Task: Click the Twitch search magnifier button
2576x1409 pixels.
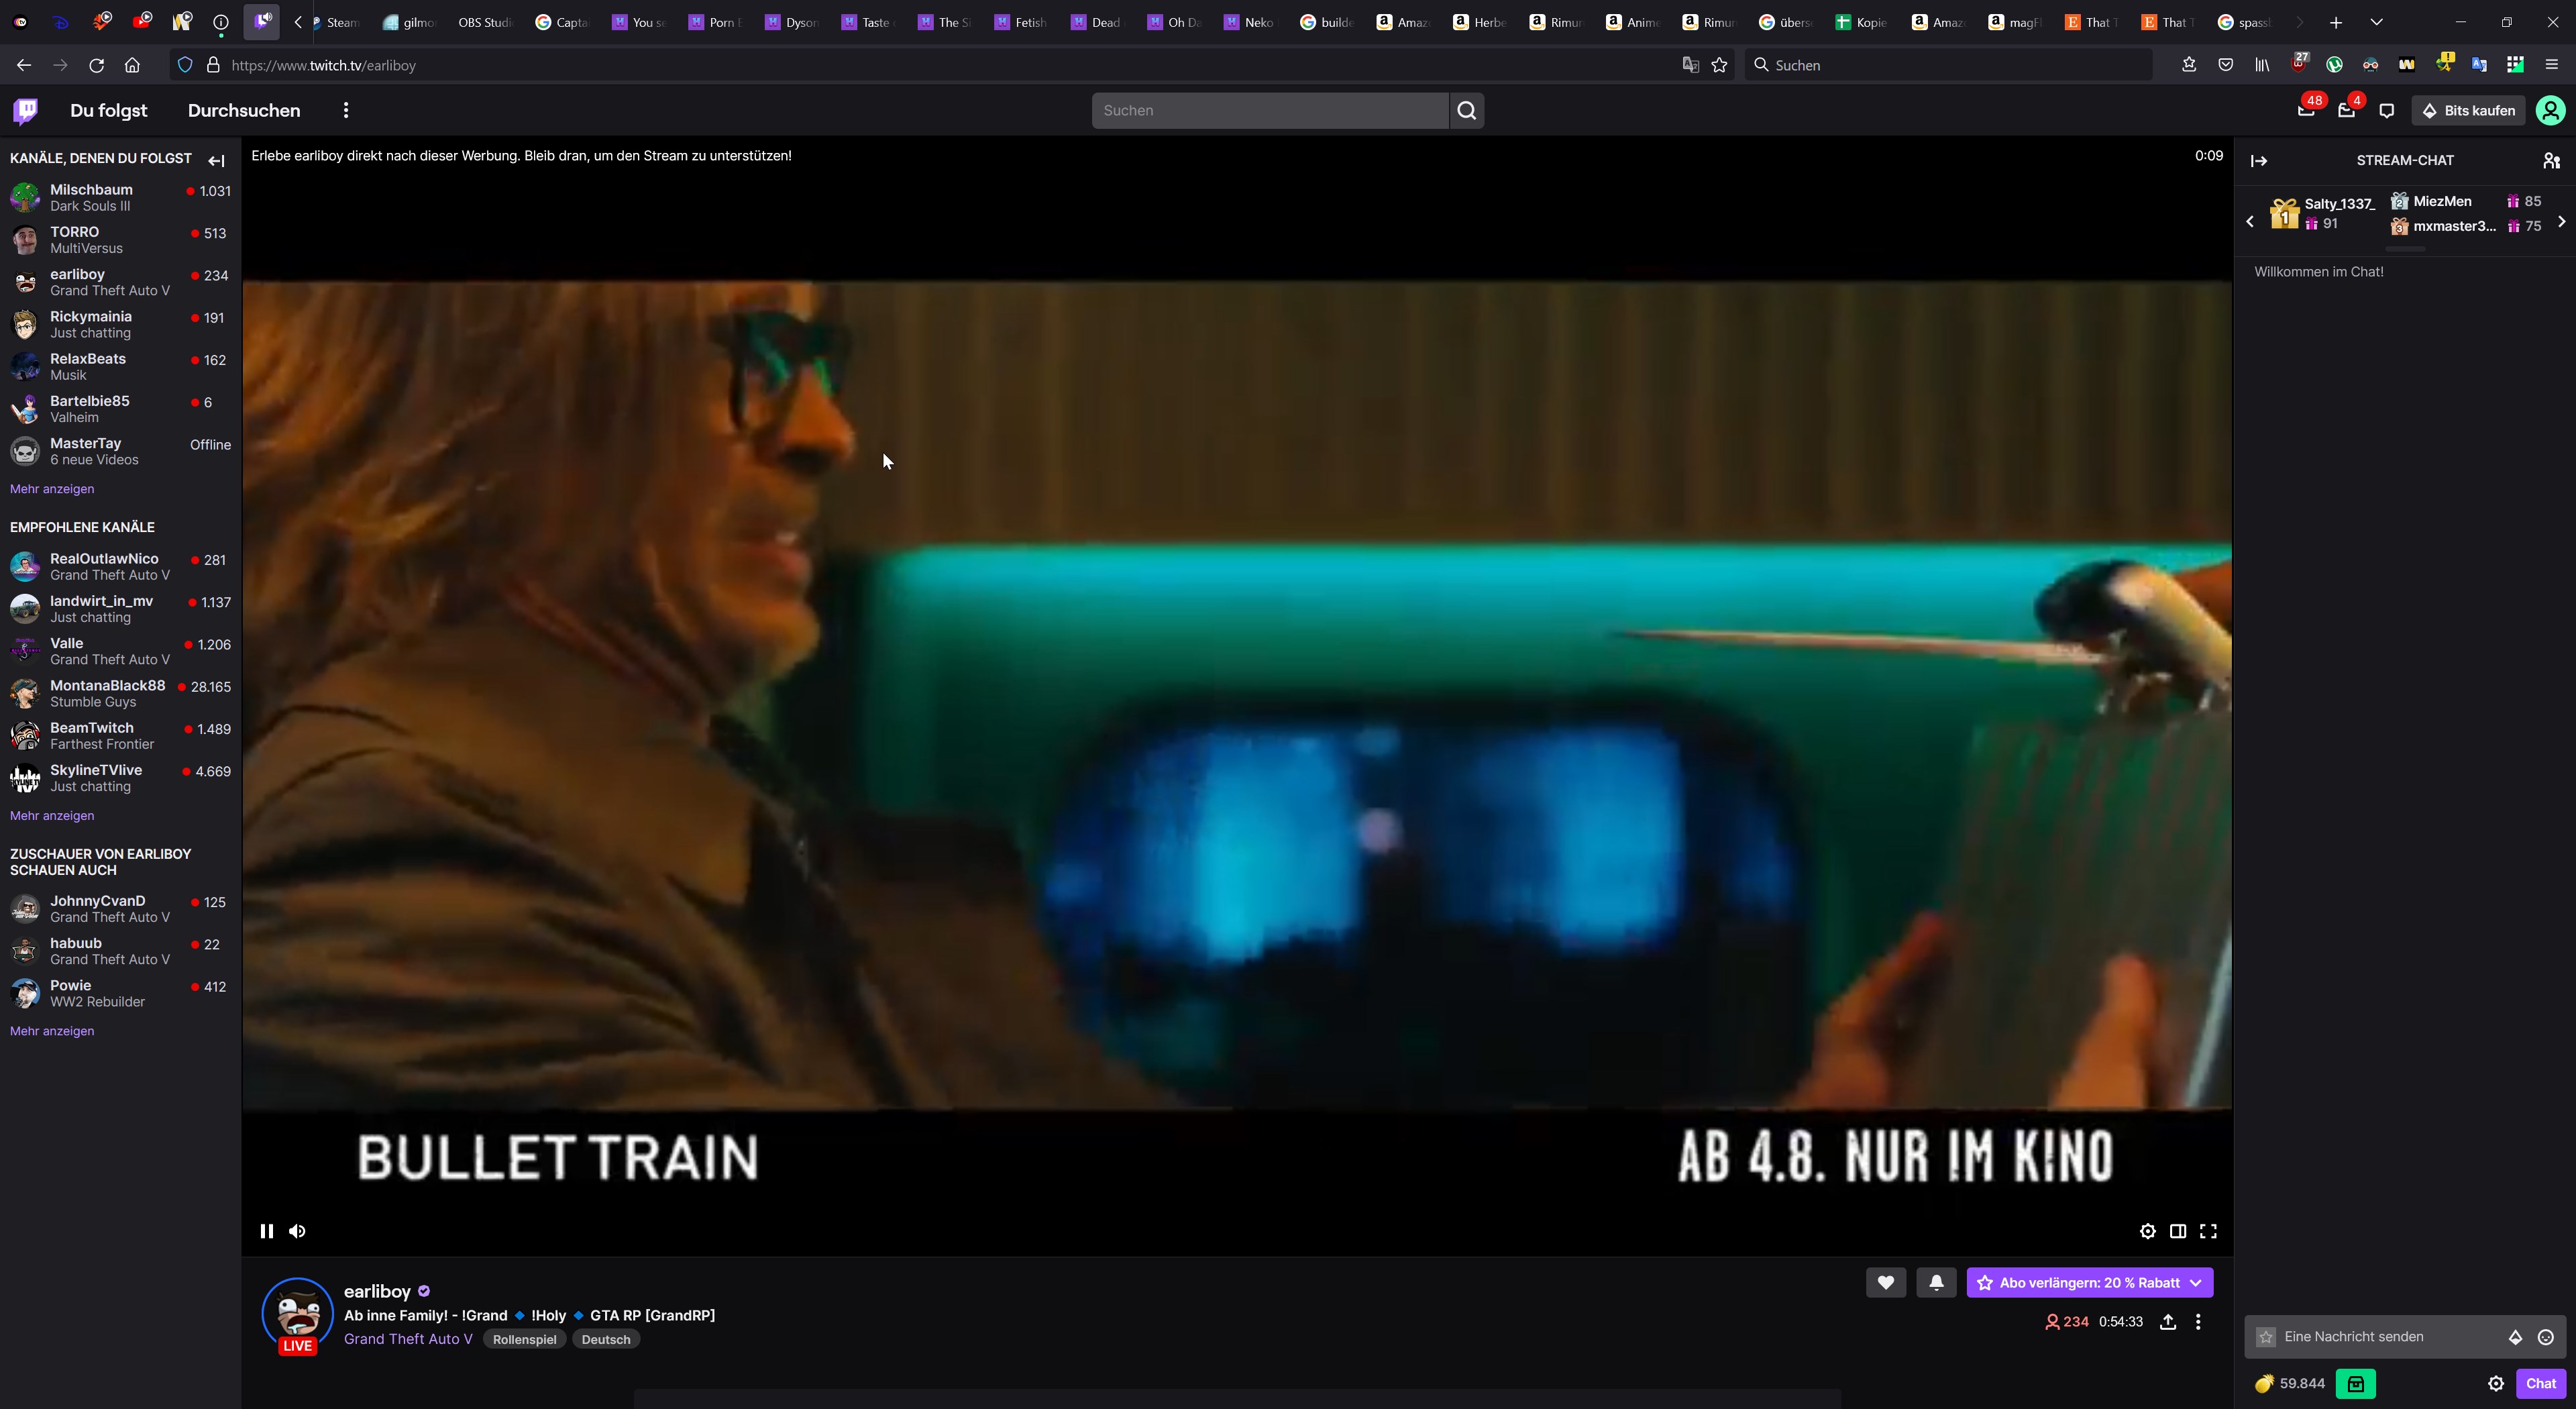Action: coord(1467,110)
